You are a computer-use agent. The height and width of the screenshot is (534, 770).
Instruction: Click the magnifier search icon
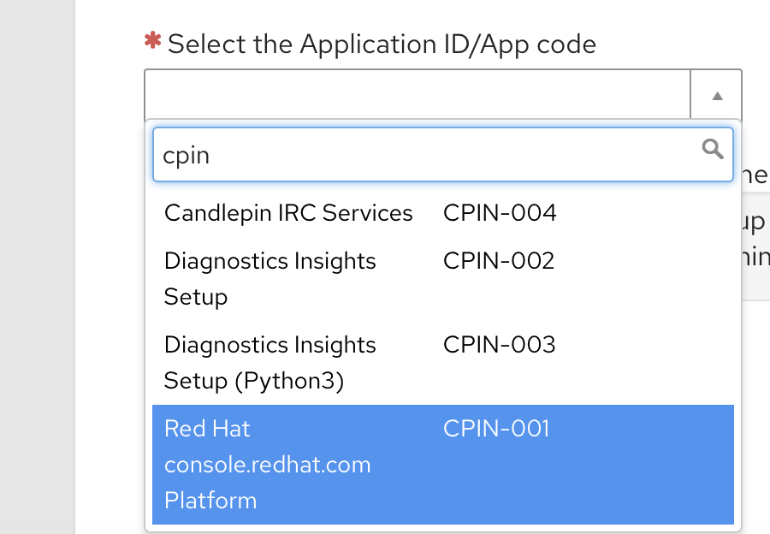point(712,150)
